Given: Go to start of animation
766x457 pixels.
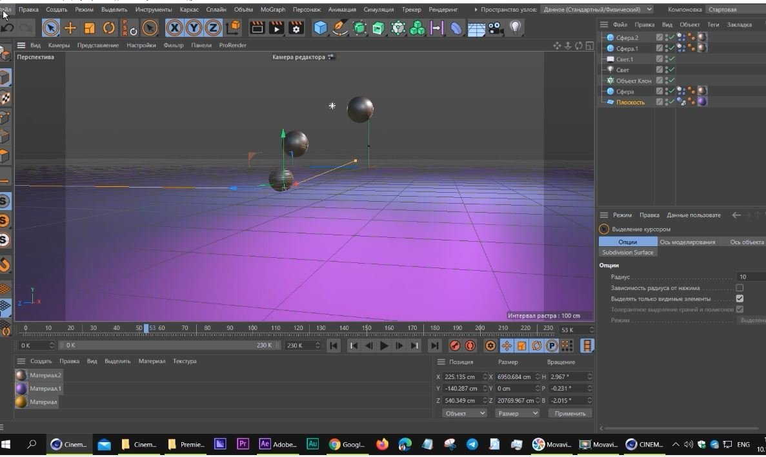Looking at the screenshot, I should point(334,345).
